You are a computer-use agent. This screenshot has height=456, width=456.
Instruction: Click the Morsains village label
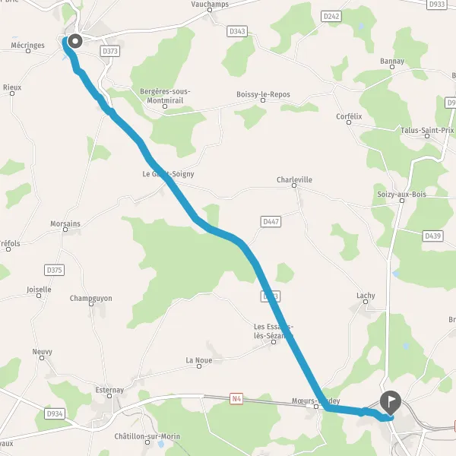(65, 223)
